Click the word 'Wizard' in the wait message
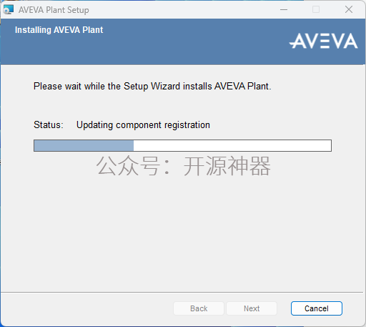This screenshot has width=366, height=327. pyautogui.click(x=165, y=86)
